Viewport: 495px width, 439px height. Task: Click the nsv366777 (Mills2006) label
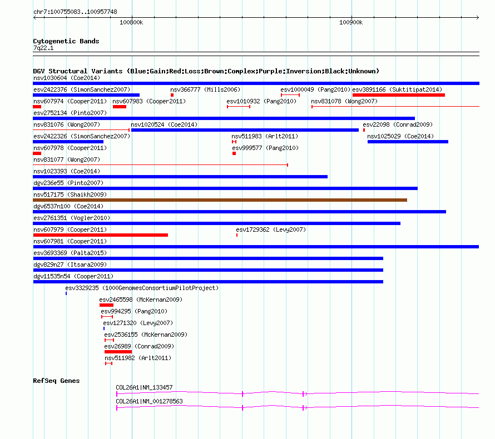pos(205,89)
